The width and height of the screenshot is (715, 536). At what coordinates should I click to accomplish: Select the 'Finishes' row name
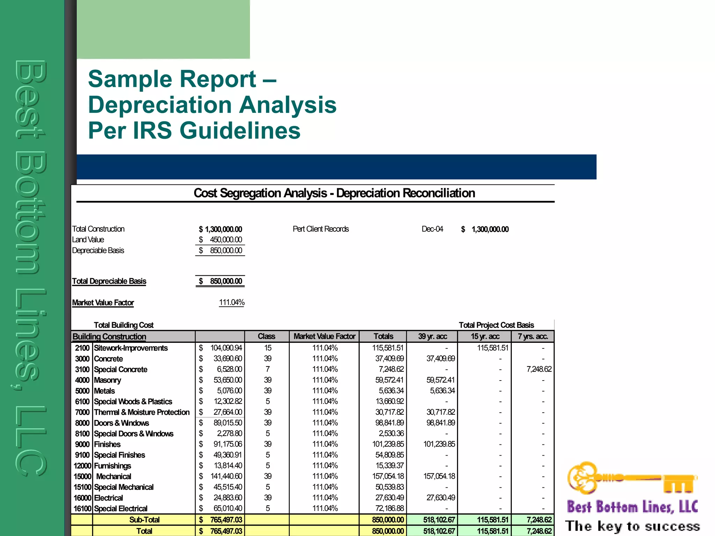point(107,444)
